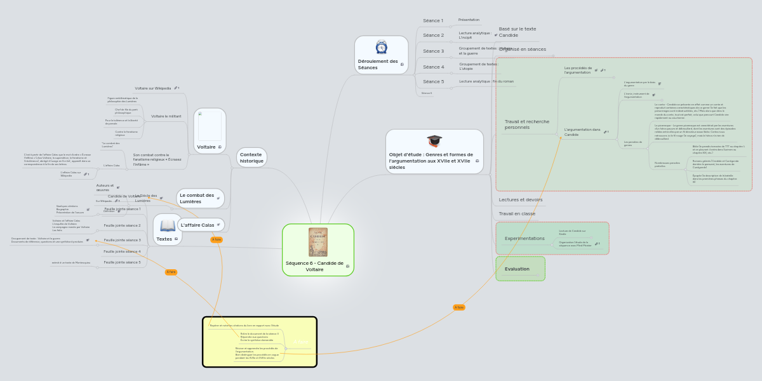This screenshot has height=381, width=762.
Task: Click the open book icon on Textes node
Action: (x=168, y=225)
